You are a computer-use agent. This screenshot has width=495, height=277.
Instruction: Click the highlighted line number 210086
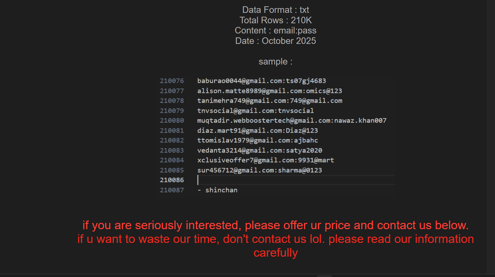[172, 180]
